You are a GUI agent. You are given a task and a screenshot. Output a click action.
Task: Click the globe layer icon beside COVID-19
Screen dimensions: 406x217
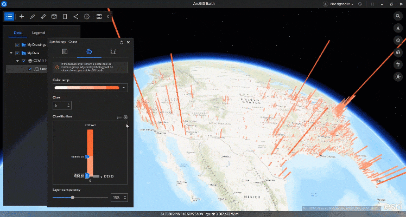tap(30, 61)
